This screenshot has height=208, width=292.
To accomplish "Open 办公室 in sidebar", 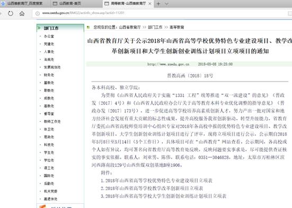I will pos(49,37).
